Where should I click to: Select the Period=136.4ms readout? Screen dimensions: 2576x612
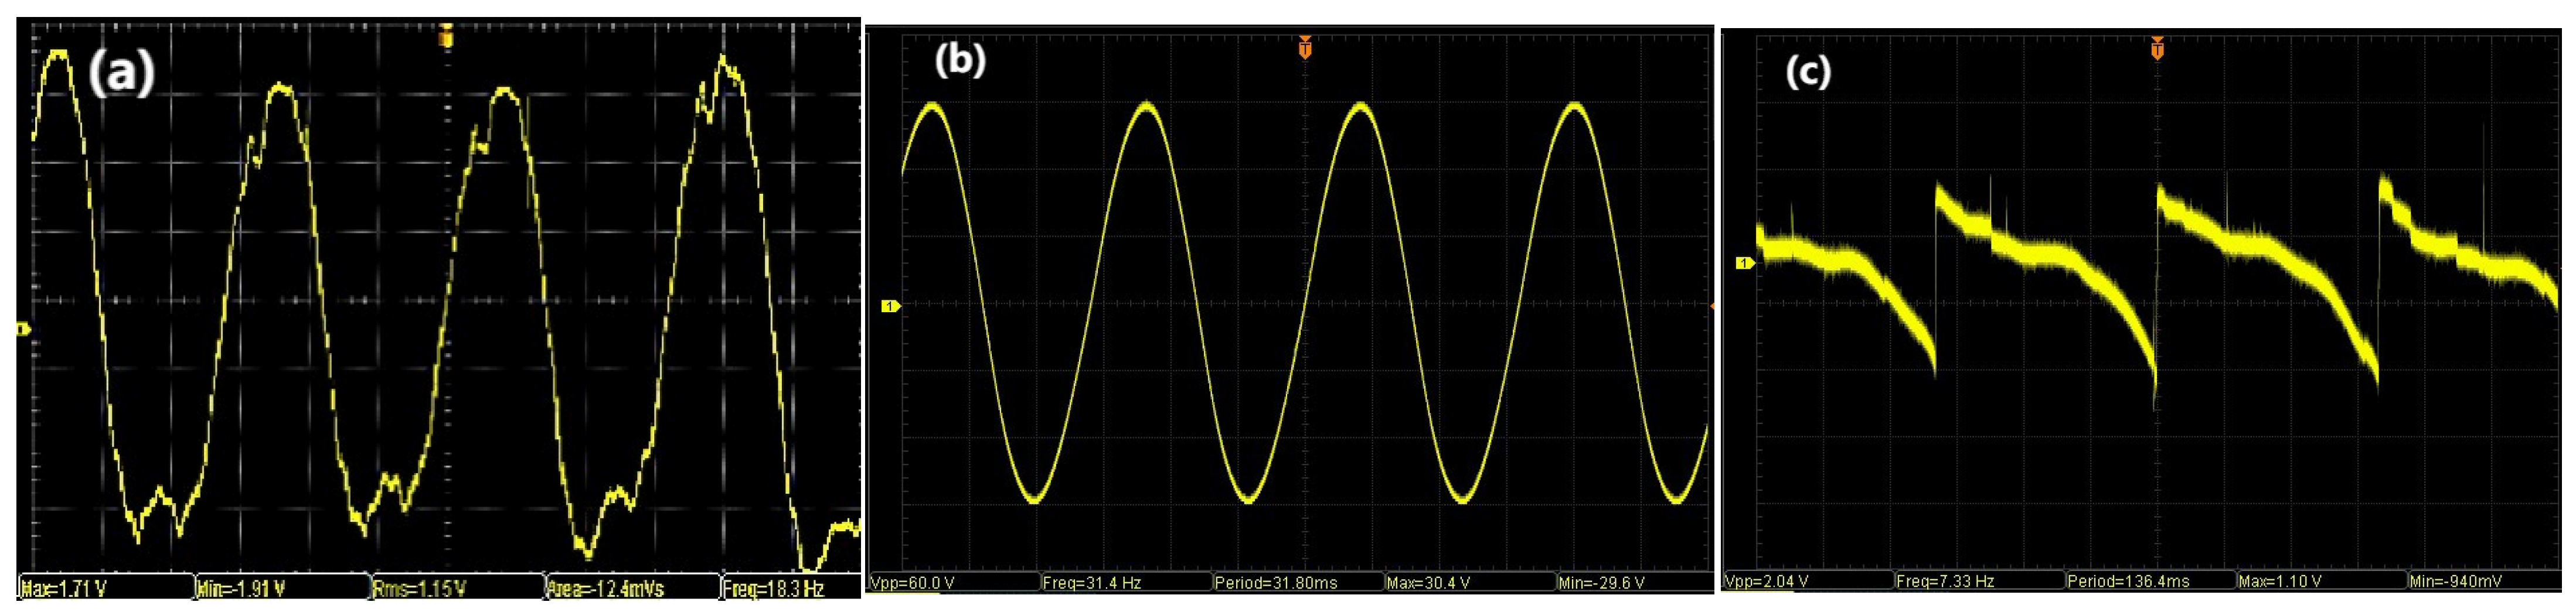[x=2149, y=580]
